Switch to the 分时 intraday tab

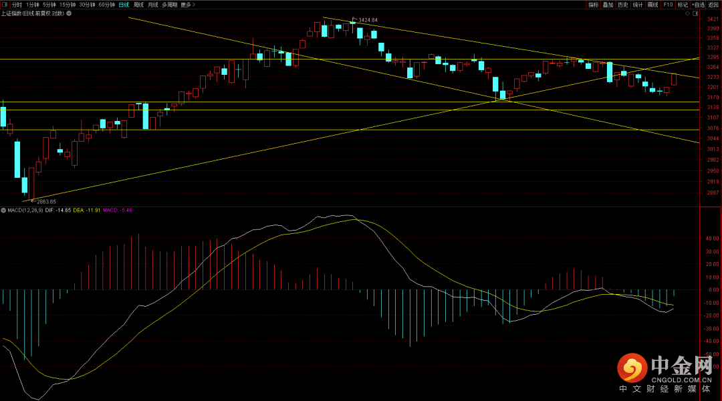click(17, 5)
